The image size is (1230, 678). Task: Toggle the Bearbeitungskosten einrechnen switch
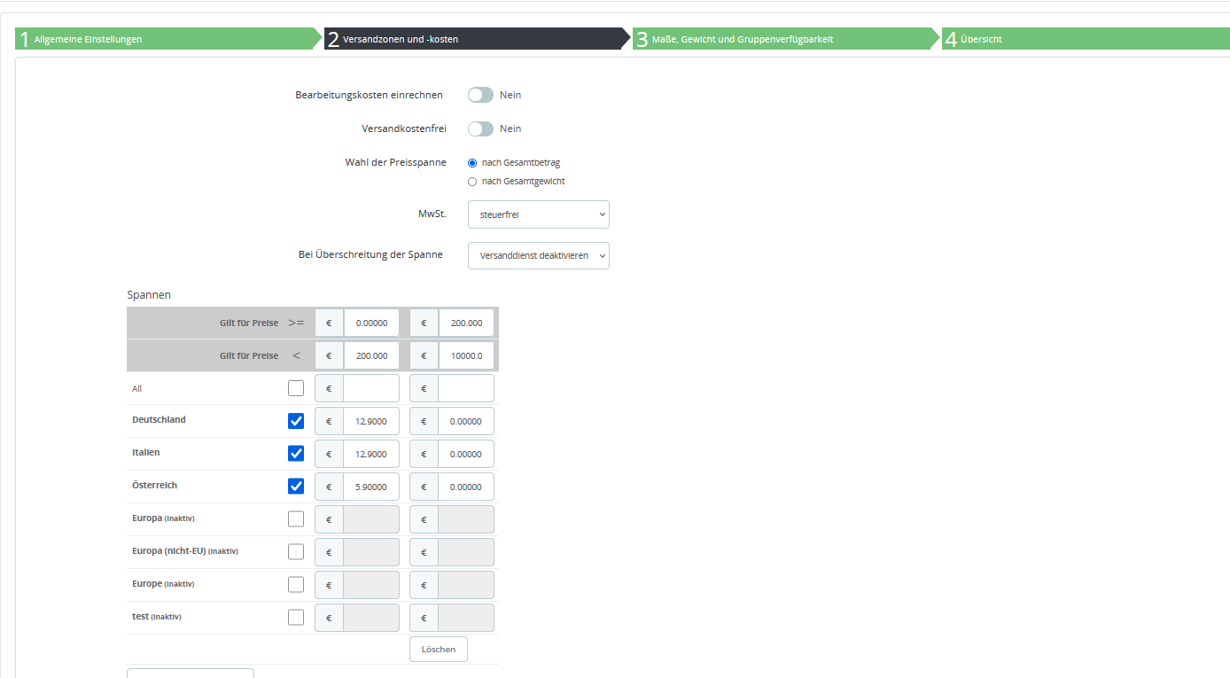(480, 95)
